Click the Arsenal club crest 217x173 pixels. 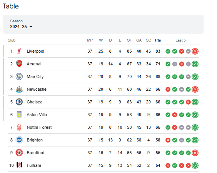pyautogui.click(x=19, y=64)
